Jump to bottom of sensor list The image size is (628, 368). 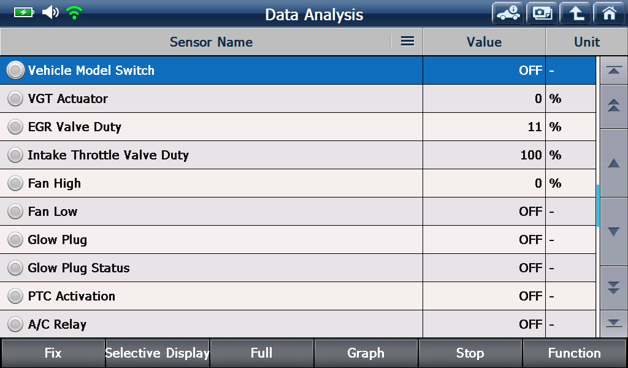coord(613,323)
